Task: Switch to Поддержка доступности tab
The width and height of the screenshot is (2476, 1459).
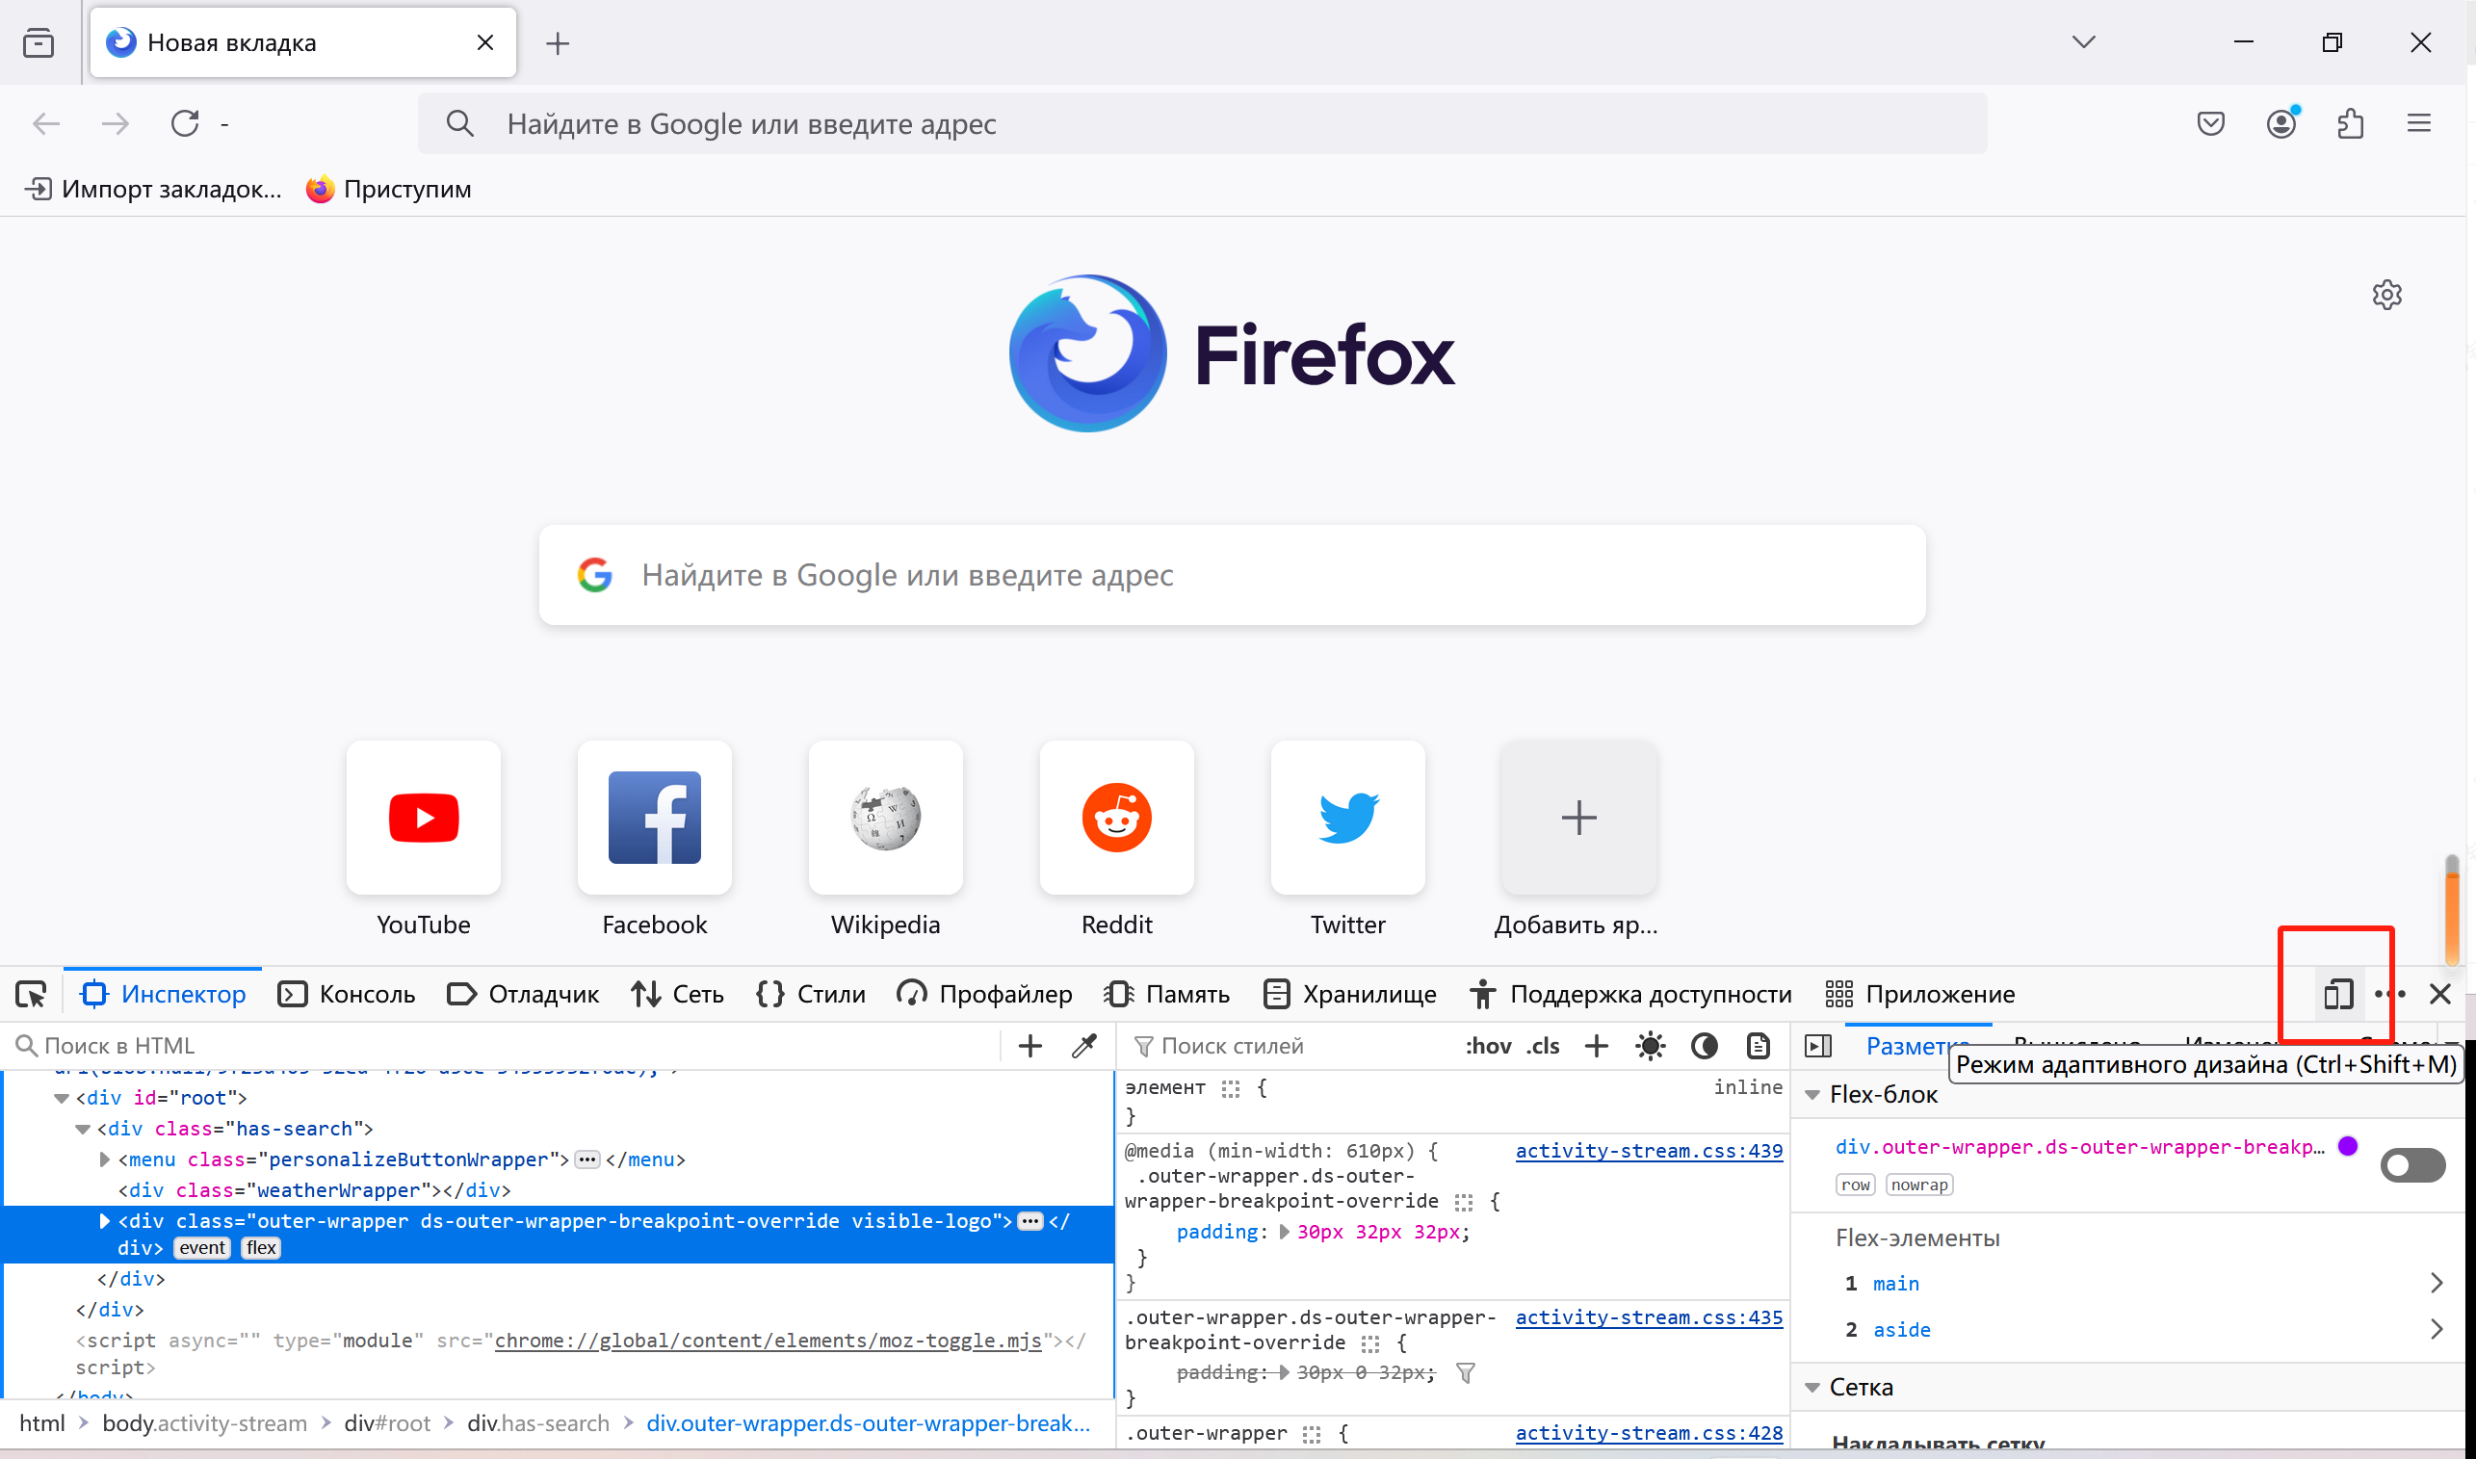Action: (1630, 994)
